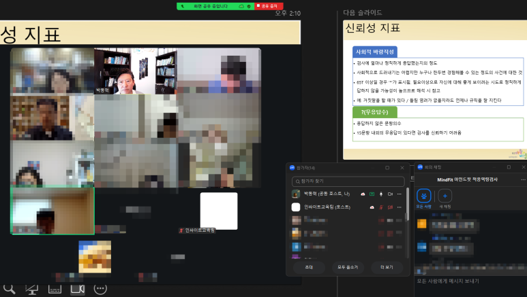
Task: Open more options for 박동혁 participant row
Action: pyautogui.click(x=399, y=194)
